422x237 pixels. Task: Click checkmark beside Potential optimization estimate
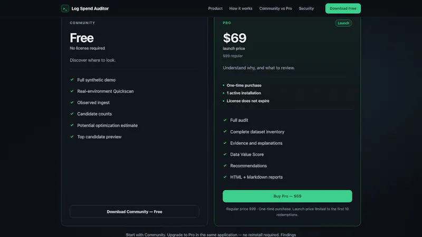(x=72, y=125)
